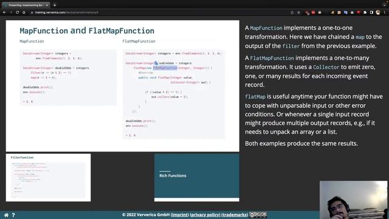The height and width of the screenshot is (219, 389).
Task: Go forward with the browser forward arrow
Action: (11, 12)
